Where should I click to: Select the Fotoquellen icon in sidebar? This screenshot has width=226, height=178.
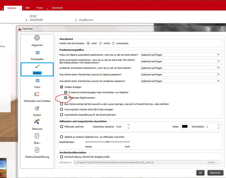pos(37,53)
